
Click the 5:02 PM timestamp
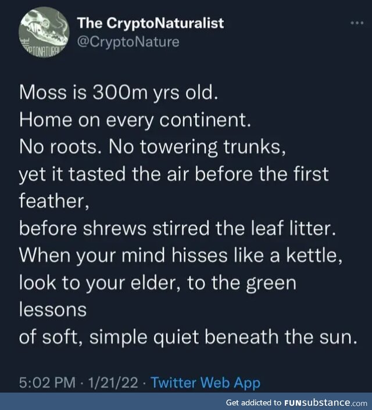coord(47,383)
